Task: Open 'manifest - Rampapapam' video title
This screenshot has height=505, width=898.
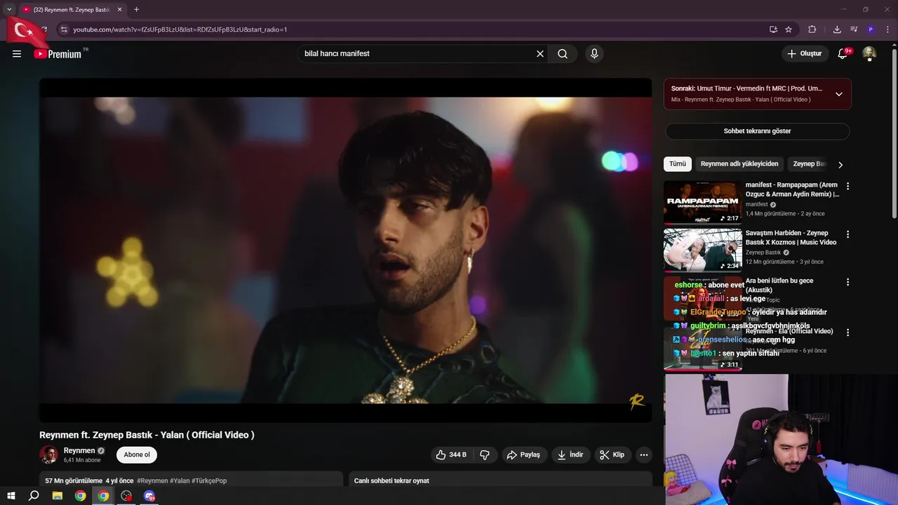Action: [792, 189]
